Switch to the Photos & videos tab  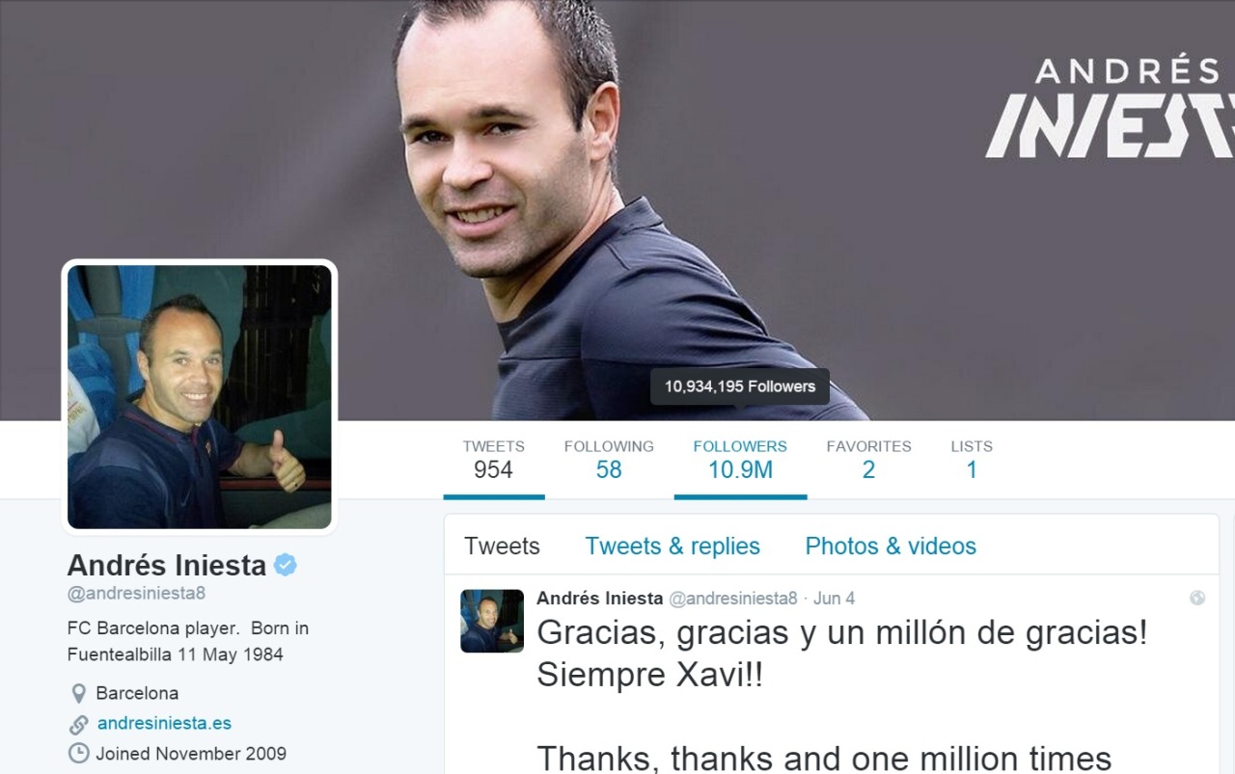click(x=891, y=547)
